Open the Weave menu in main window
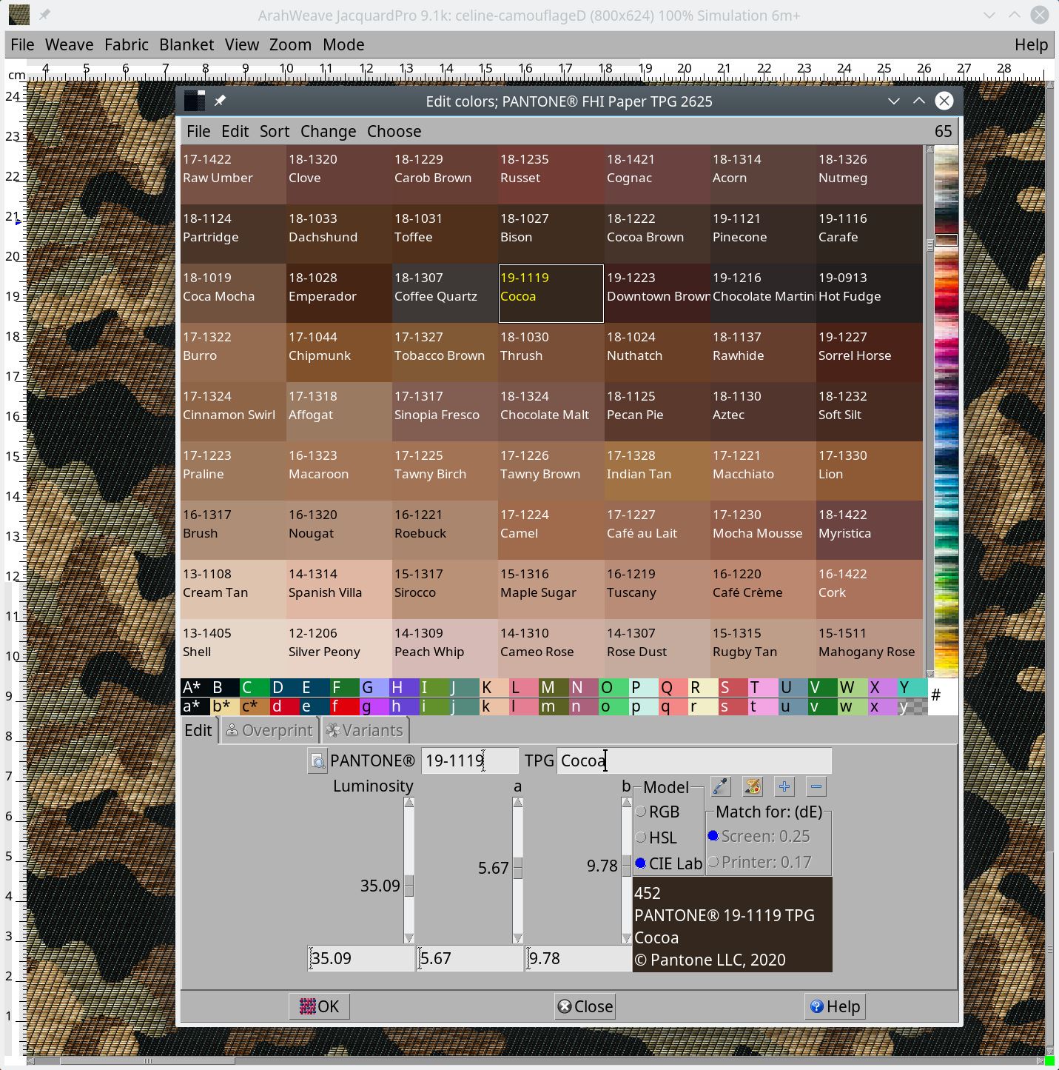 (x=69, y=44)
